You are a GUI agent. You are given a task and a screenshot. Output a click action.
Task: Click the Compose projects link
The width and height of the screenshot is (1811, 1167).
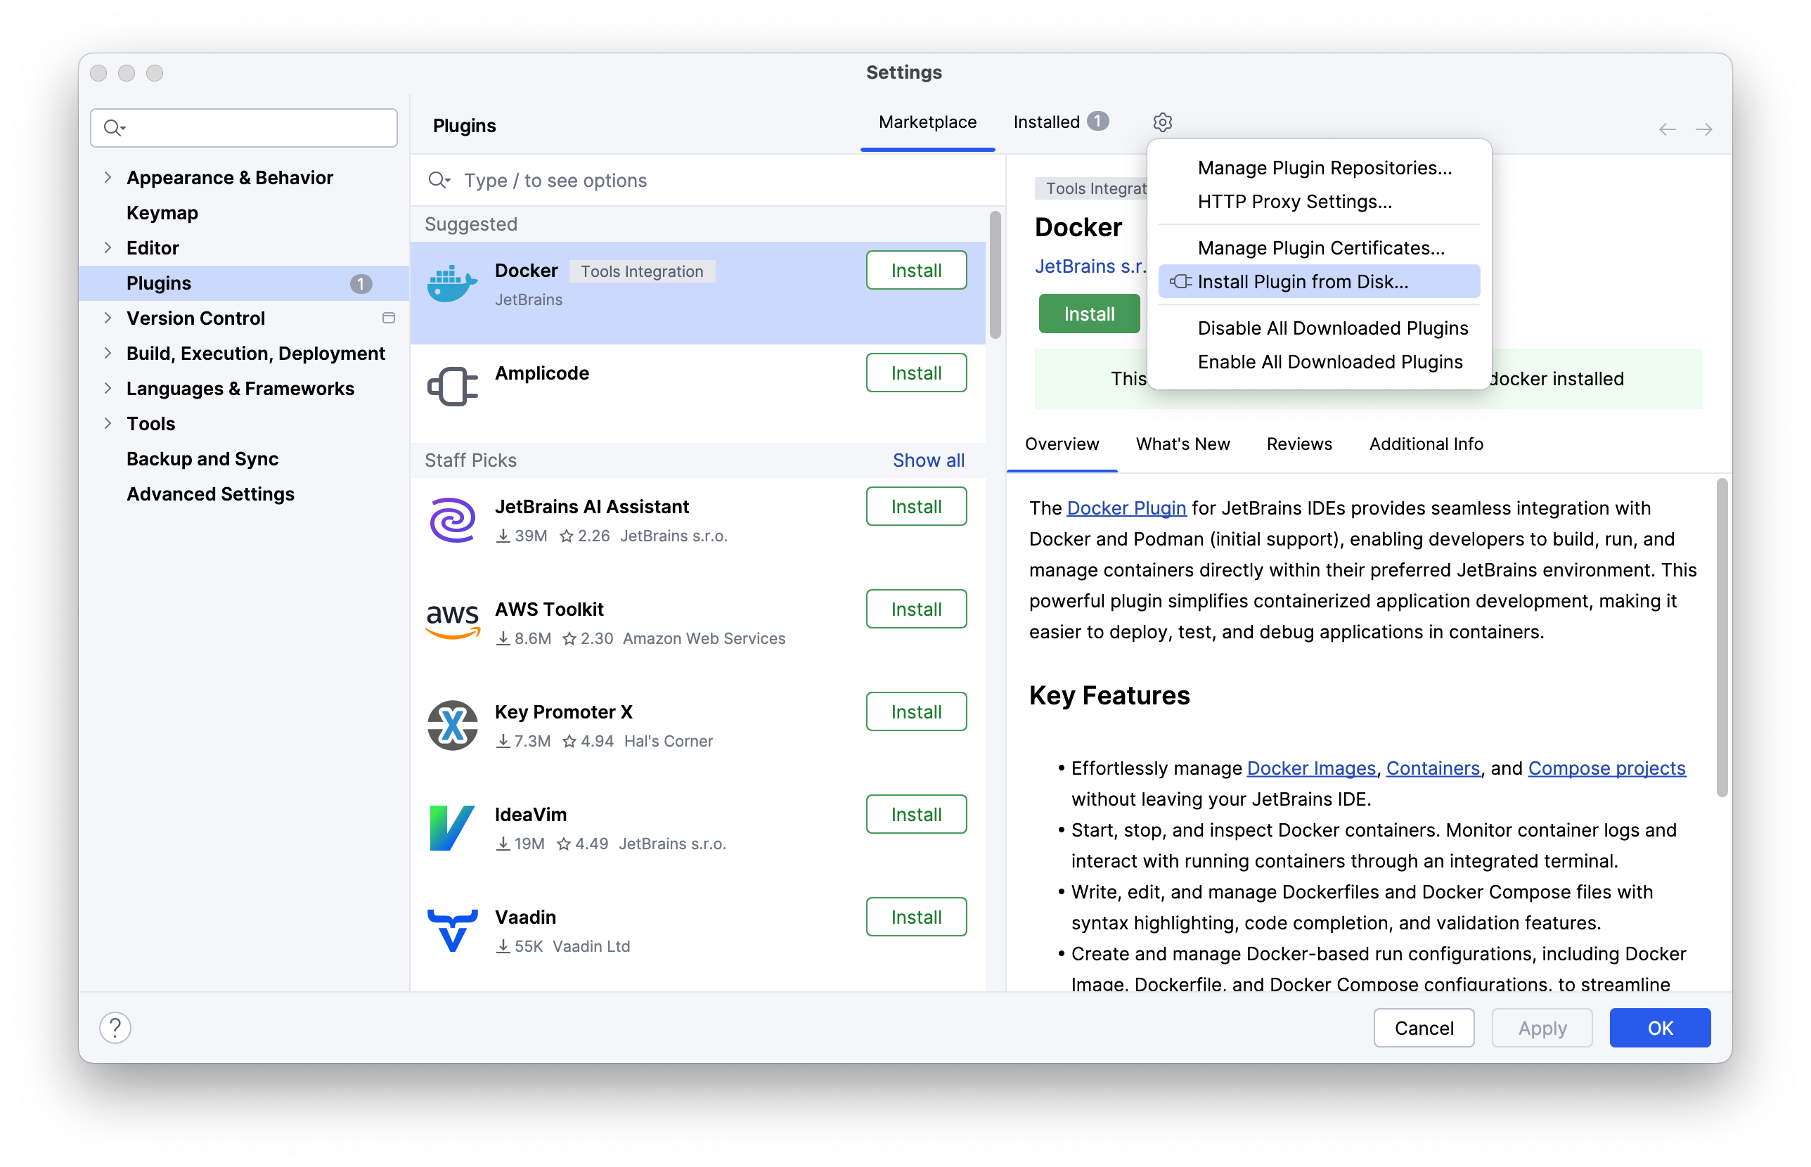1606,768
